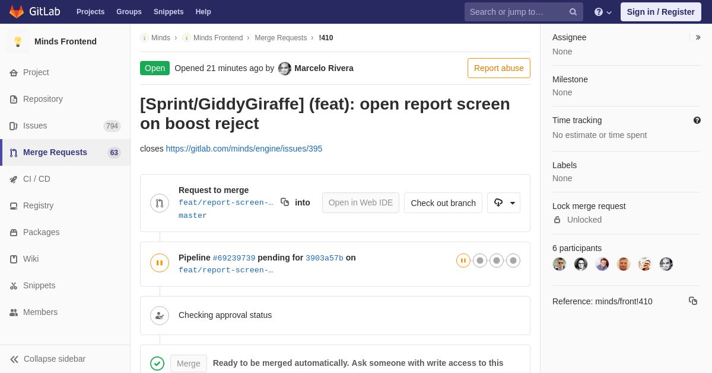Click approval status person icon
The image size is (712, 373).
[160, 316]
